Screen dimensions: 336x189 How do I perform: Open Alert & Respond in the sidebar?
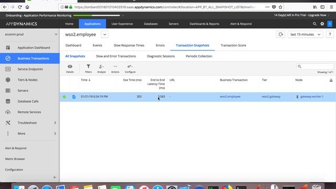pos(16,148)
